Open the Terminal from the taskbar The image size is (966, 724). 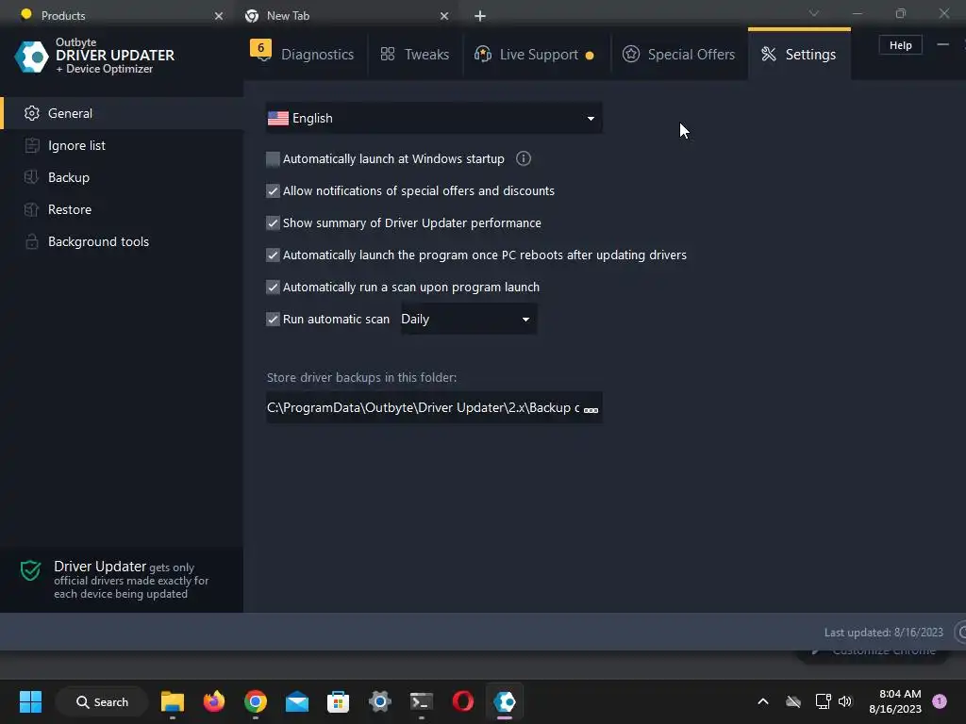(422, 701)
